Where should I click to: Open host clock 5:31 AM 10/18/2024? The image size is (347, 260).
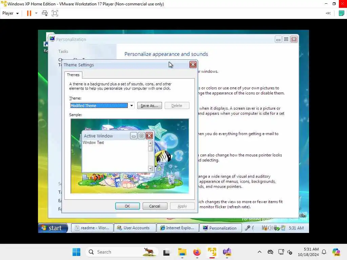[x=308, y=252]
